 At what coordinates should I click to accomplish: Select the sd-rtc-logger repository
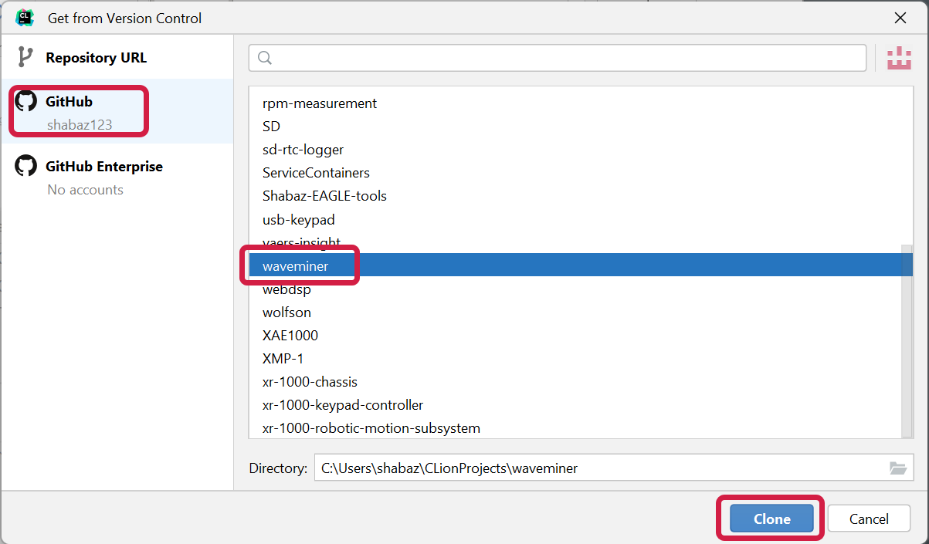coord(575,150)
